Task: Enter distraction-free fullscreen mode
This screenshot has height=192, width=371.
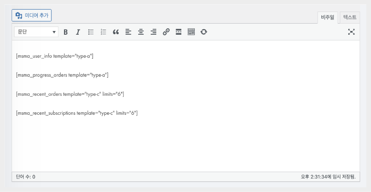Action: point(351,32)
